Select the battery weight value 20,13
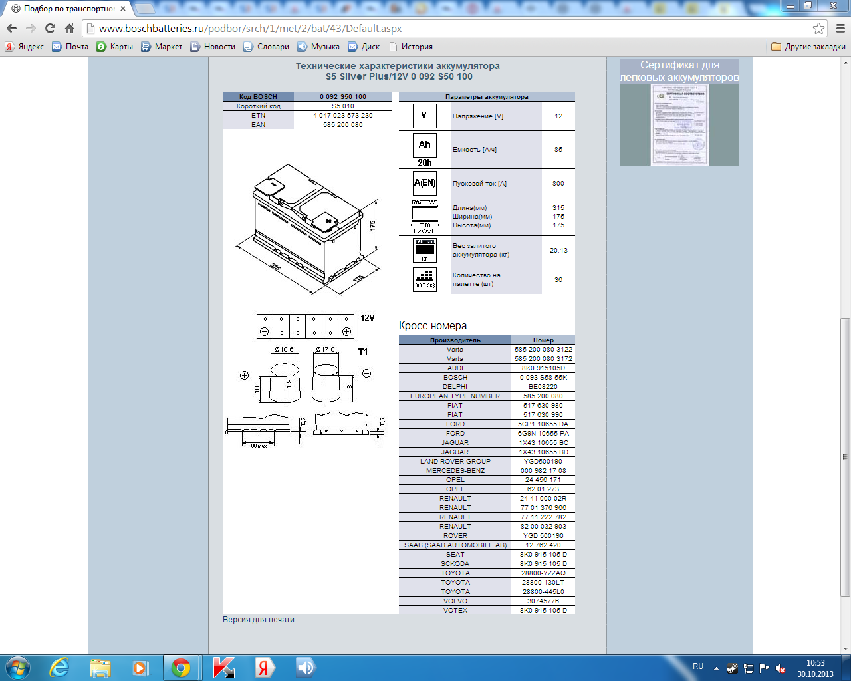This screenshot has height=681, width=851. (x=558, y=251)
